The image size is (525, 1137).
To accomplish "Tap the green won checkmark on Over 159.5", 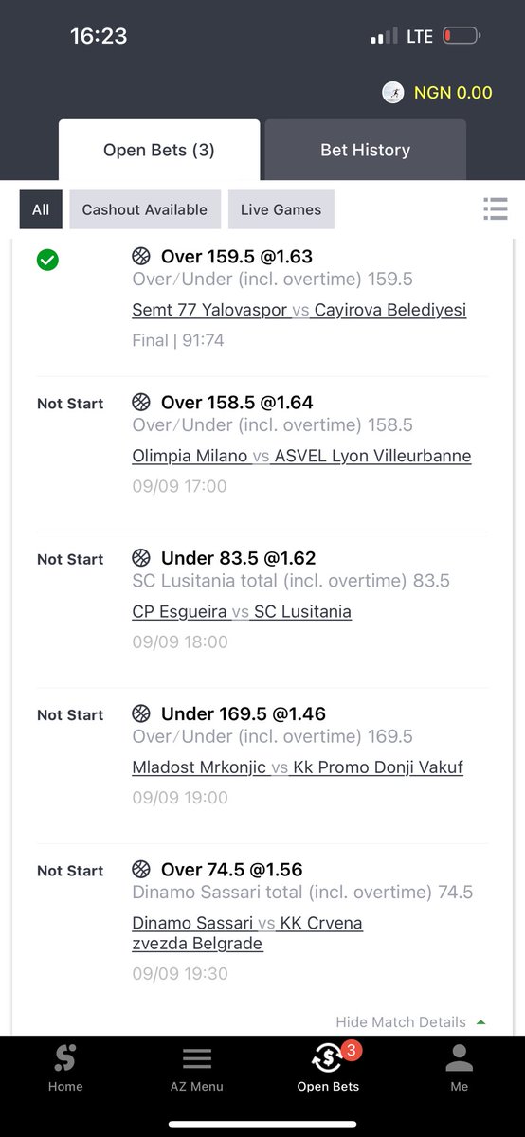I will point(47,259).
